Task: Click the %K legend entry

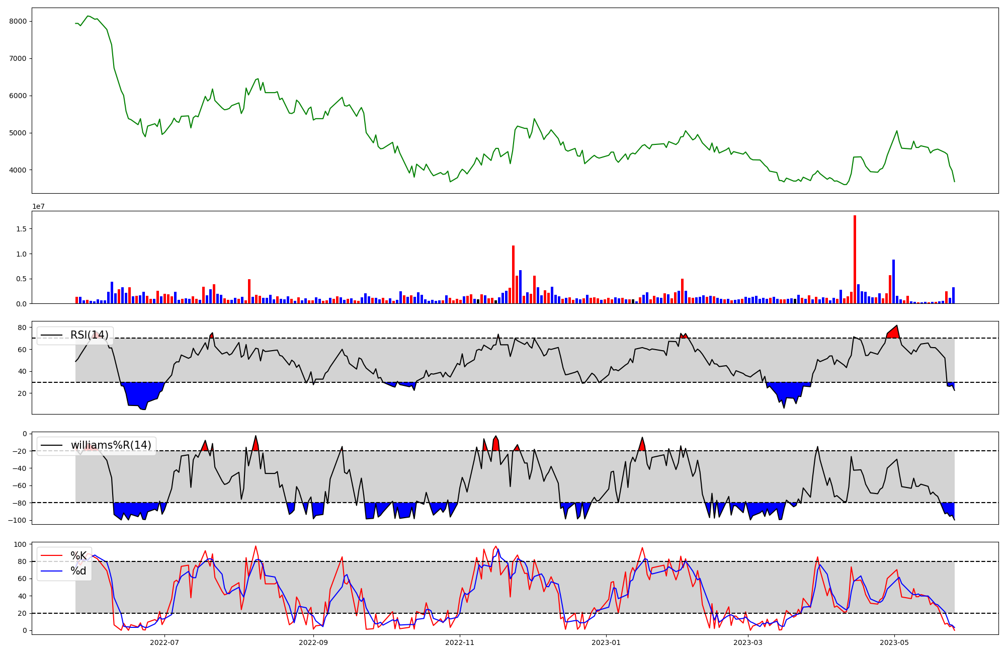Action: pyautogui.click(x=78, y=556)
